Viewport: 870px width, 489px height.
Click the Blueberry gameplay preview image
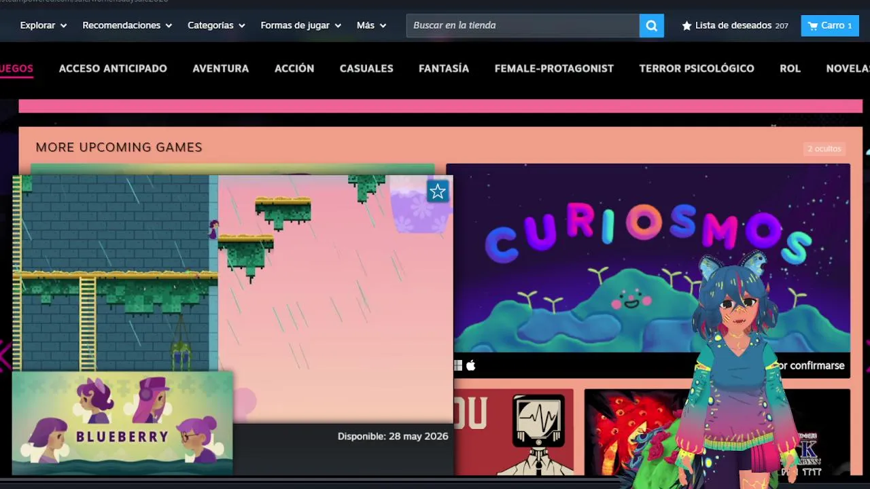(x=233, y=299)
